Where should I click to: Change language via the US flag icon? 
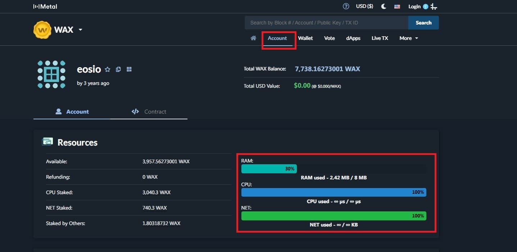[x=397, y=6]
